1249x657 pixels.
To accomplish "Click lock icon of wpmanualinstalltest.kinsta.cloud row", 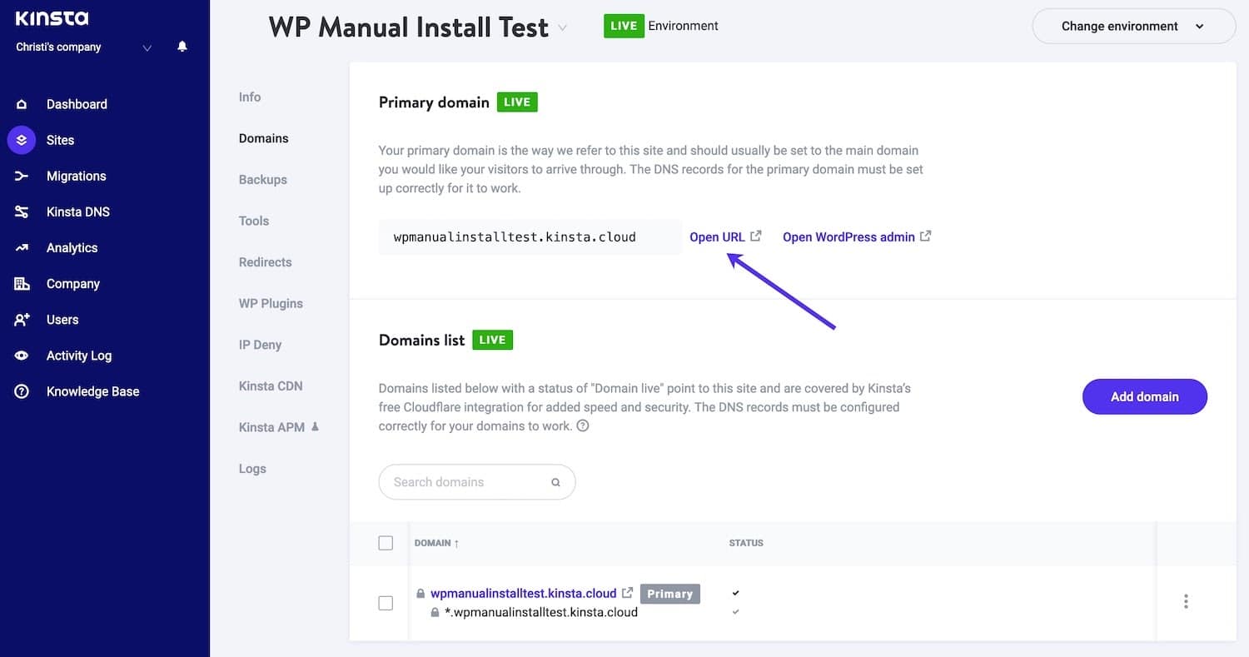I will click(421, 594).
